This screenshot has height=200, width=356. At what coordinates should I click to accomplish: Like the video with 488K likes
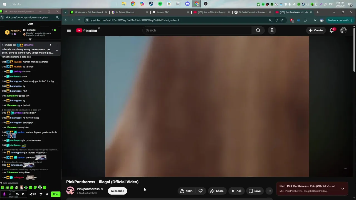[186, 191]
